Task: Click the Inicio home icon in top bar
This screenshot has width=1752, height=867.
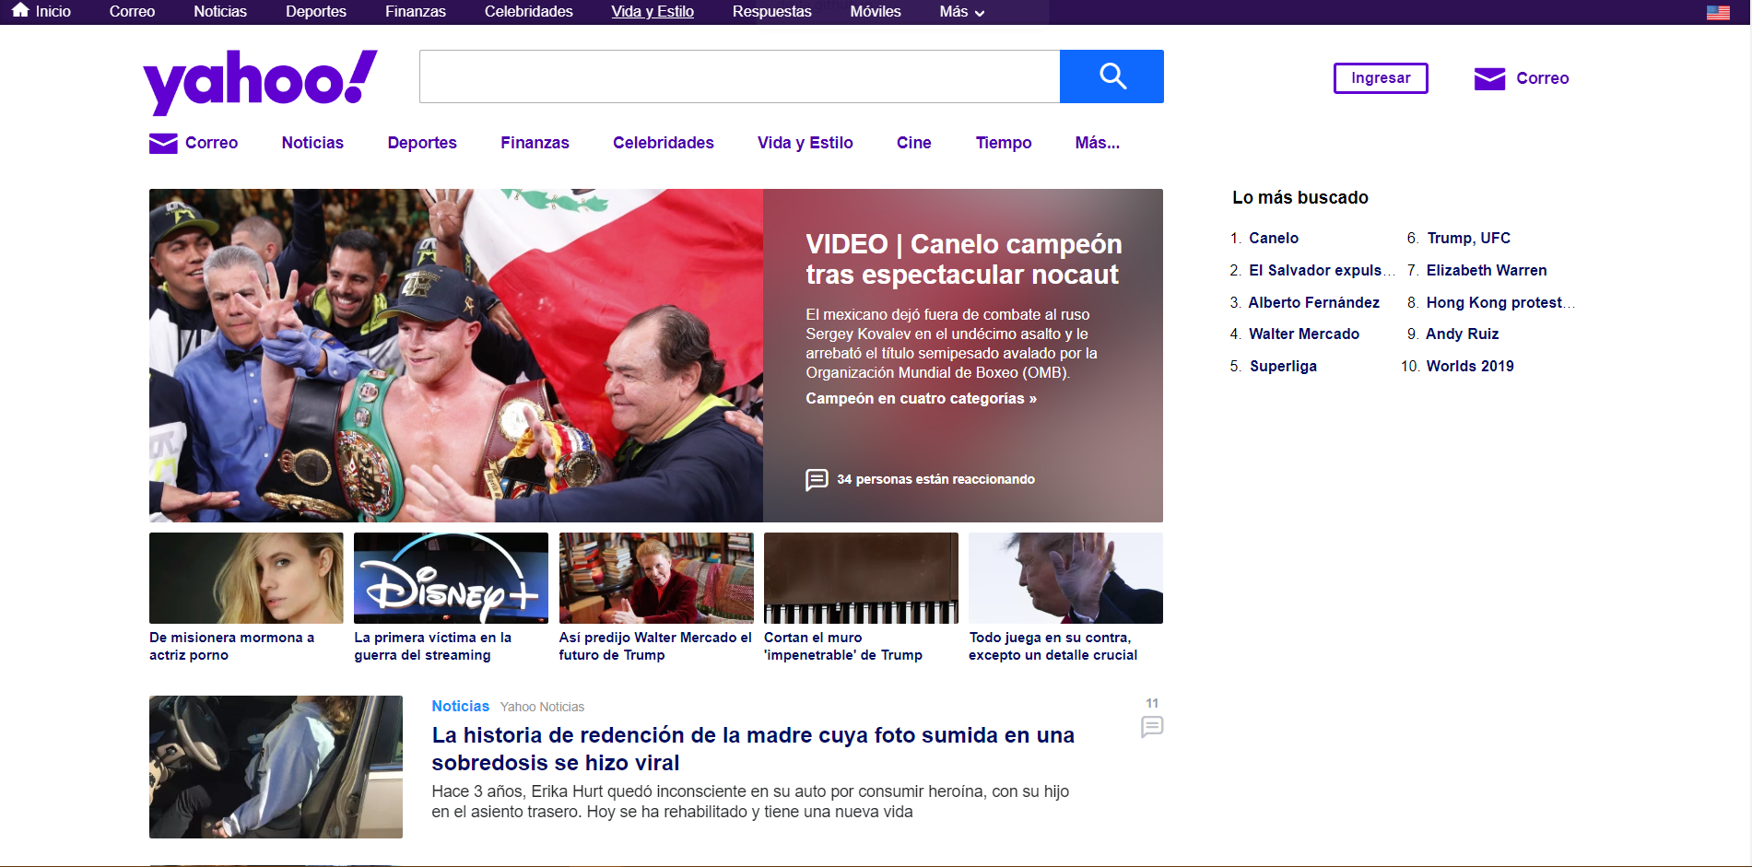Action: pyautogui.click(x=20, y=11)
